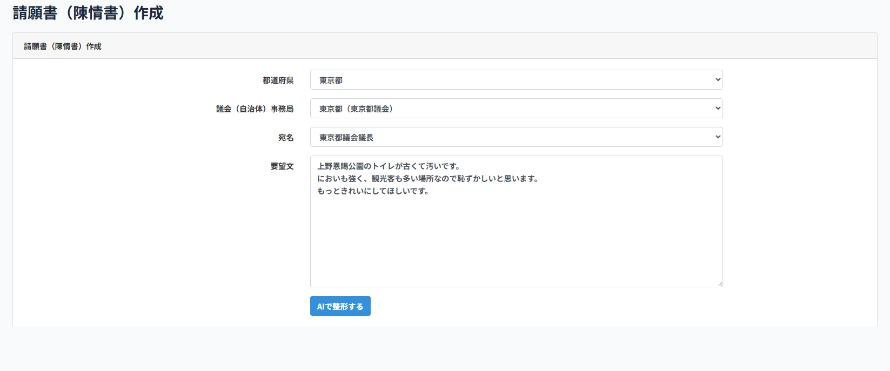Click the chevron arrow of 宛名 select
This screenshot has width=890, height=371.
tap(718, 137)
